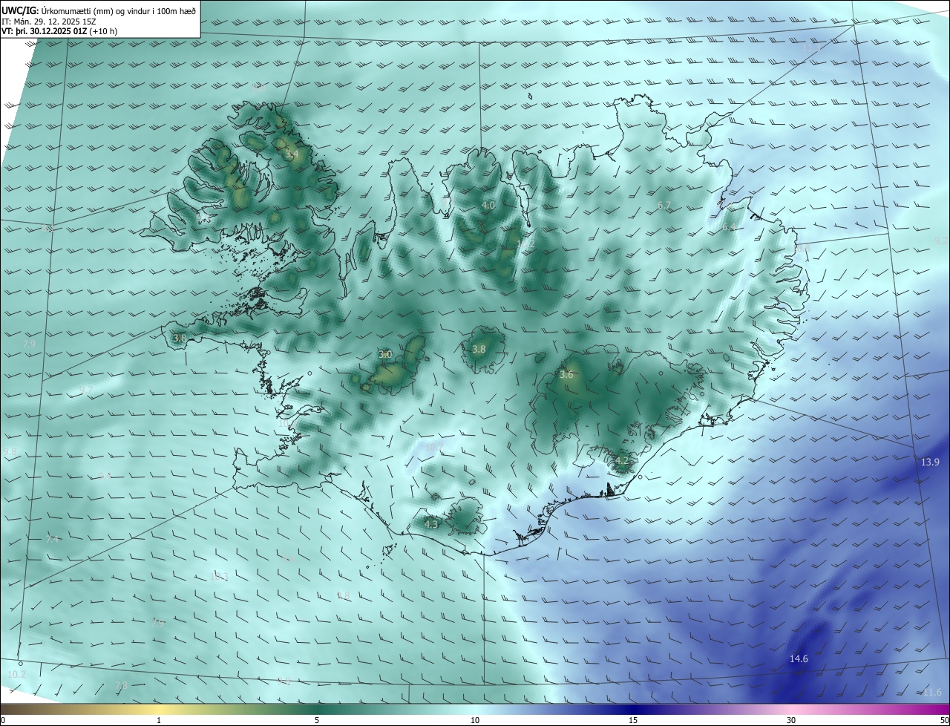Click the initial time line 'IT: Mán. 29. 12. 2025 15Z'
This screenshot has height=726, width=950.
(x=50, y=22)
